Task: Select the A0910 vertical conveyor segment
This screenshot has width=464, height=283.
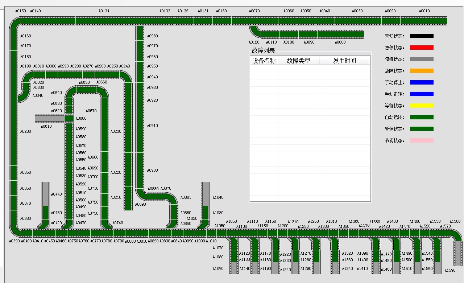Action: coord(140,125)
